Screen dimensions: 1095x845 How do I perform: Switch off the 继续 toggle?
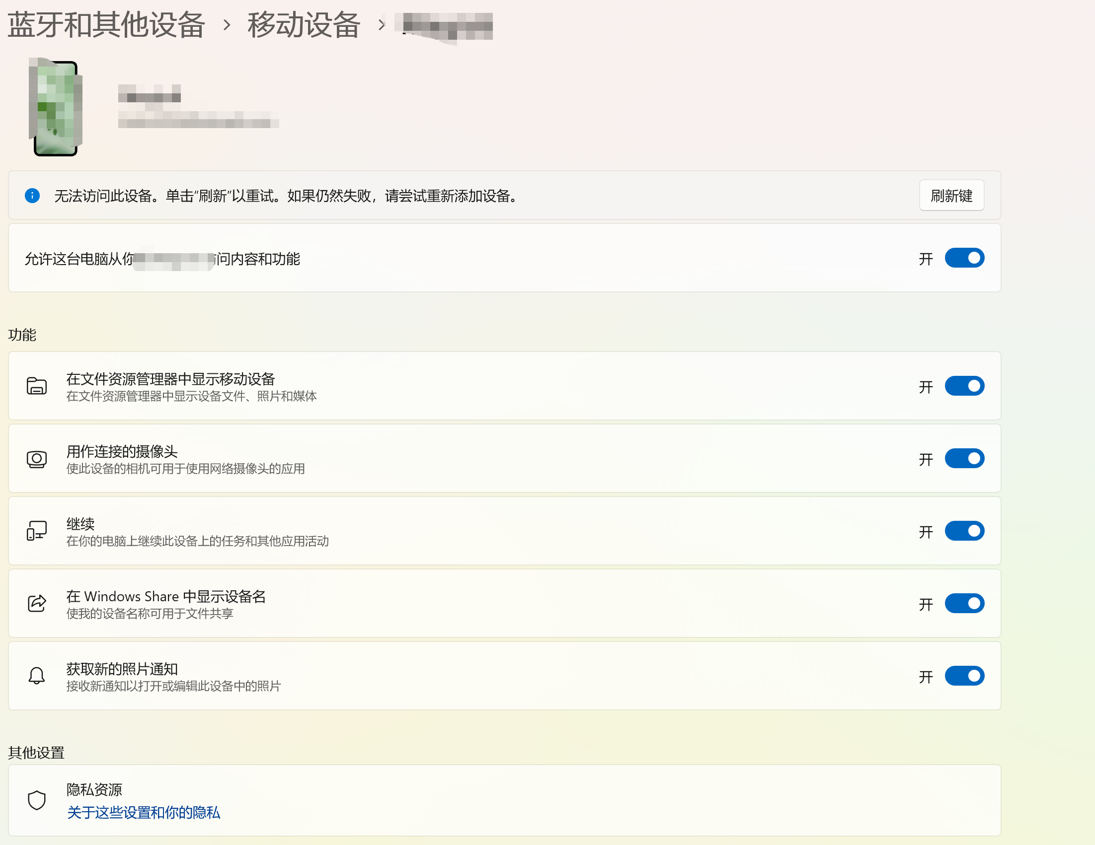click(x=964, y=531)
